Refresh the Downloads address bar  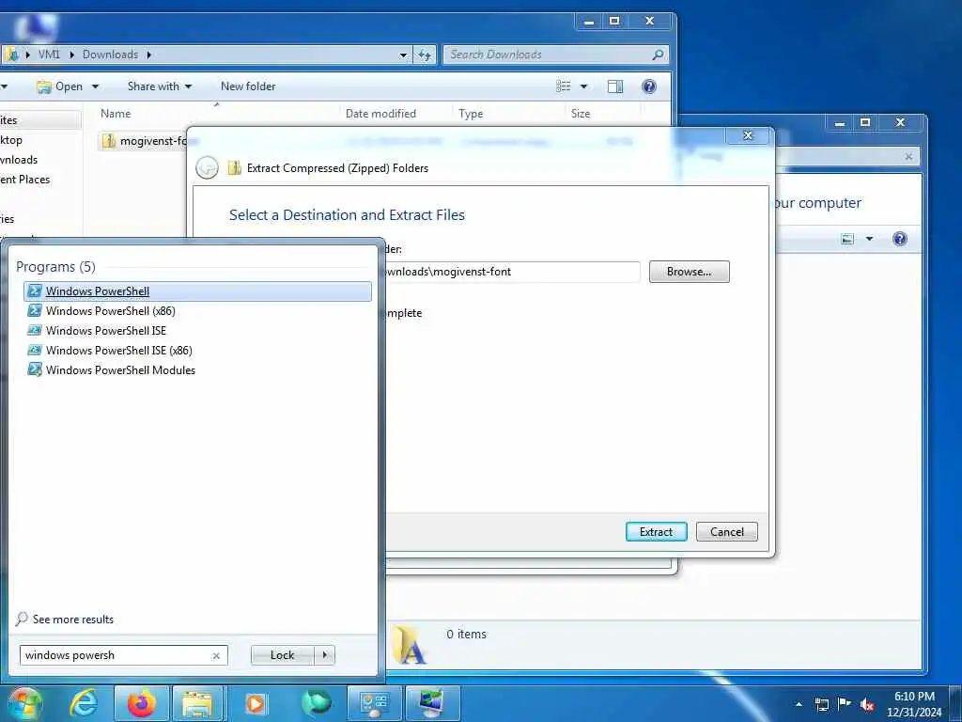coord(425,55)
